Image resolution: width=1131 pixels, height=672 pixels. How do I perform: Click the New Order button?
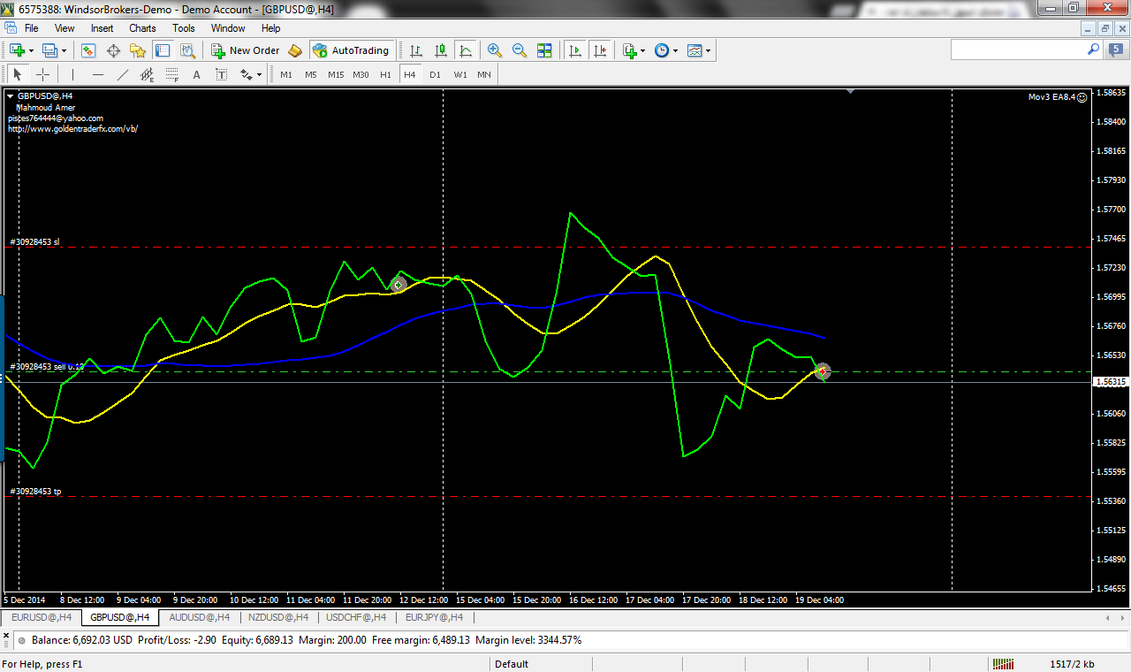(246, 50)
